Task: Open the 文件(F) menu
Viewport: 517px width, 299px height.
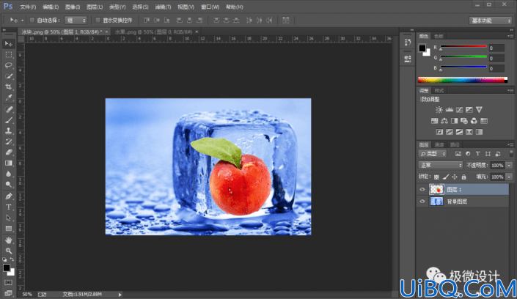Action: [28, 7]
